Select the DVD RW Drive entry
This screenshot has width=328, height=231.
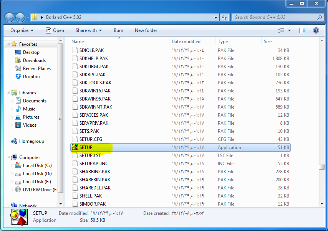point(40,190)
